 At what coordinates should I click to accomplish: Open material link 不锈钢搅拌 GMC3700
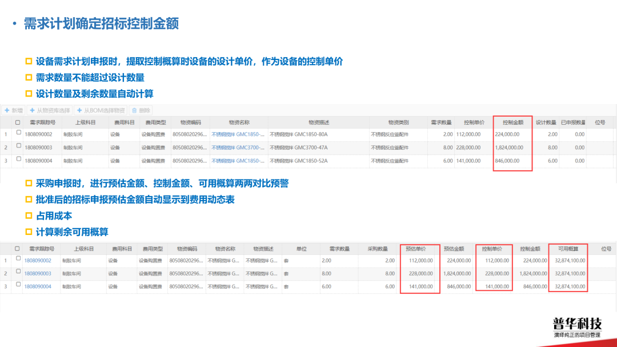tap(238, 147)
